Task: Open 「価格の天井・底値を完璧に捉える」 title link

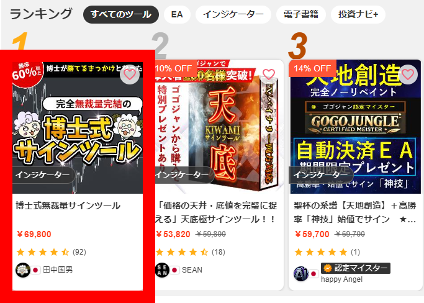Action: pos(216,212)
